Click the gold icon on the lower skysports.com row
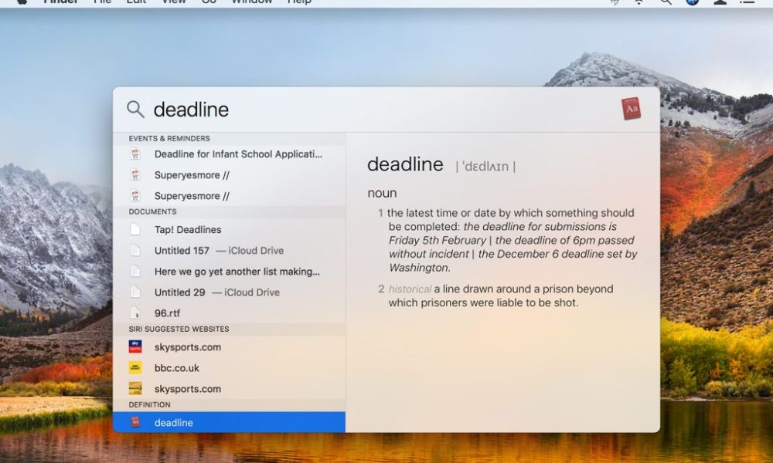 point(135,389)
